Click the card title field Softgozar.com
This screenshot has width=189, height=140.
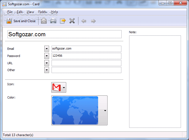tap(64, 34)
